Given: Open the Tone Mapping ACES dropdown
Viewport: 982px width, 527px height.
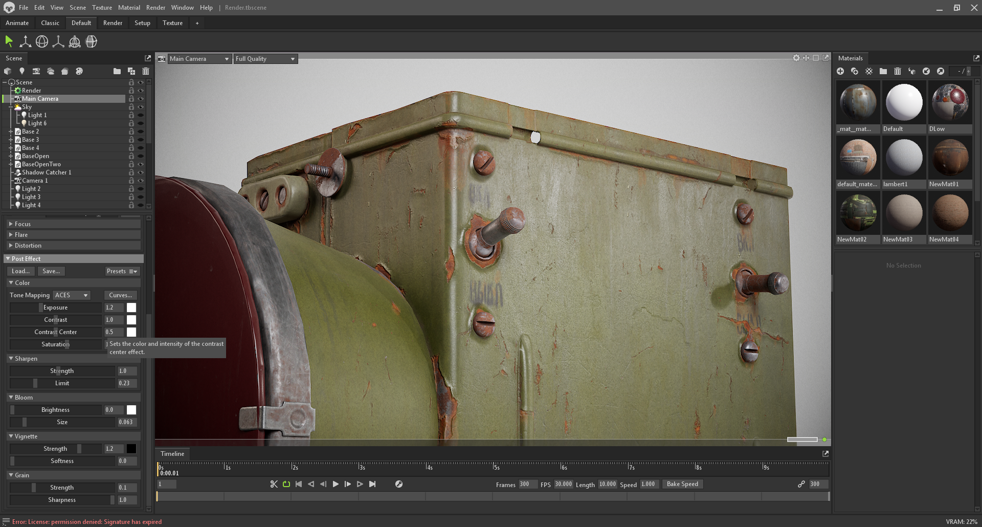Looking at the screenshot, I should [x=71, y=295].
